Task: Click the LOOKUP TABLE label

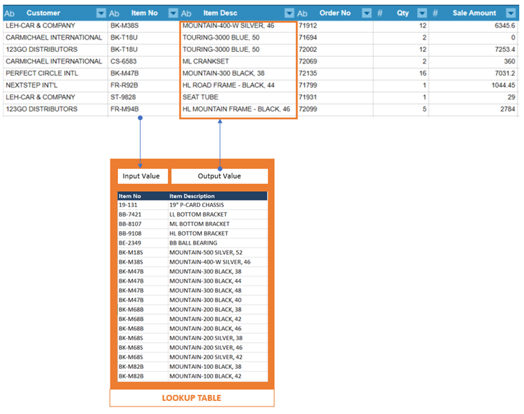Action: [x=192, y=398]
